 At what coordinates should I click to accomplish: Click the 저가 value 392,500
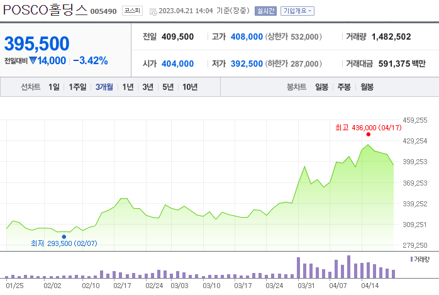point(247,64)
